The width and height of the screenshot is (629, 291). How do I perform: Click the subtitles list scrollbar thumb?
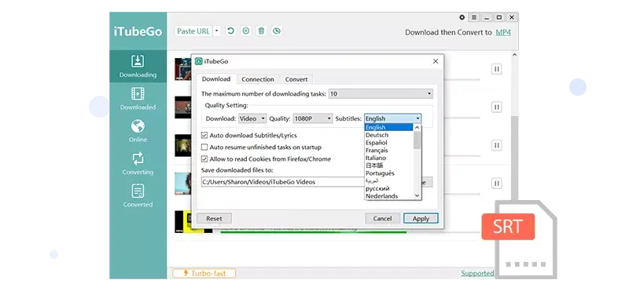[417, 140]
